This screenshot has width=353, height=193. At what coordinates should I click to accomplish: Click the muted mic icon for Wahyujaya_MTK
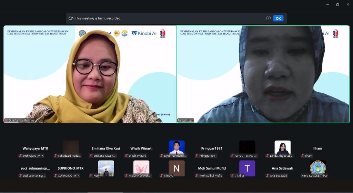[x=21, y=156]
